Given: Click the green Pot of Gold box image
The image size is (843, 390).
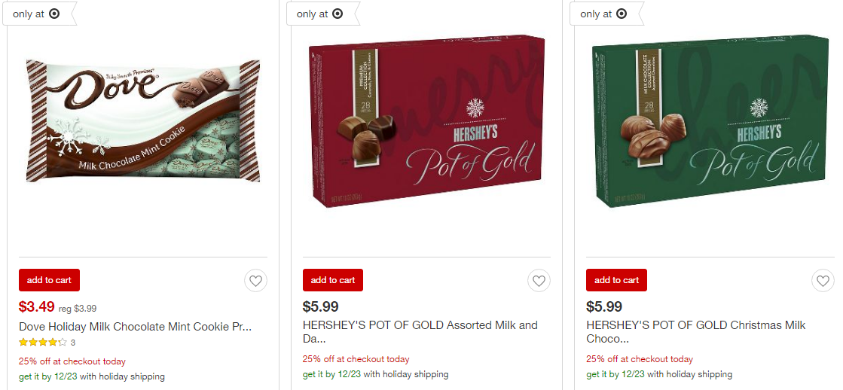Looking at the screenshot, I should 710,121.
